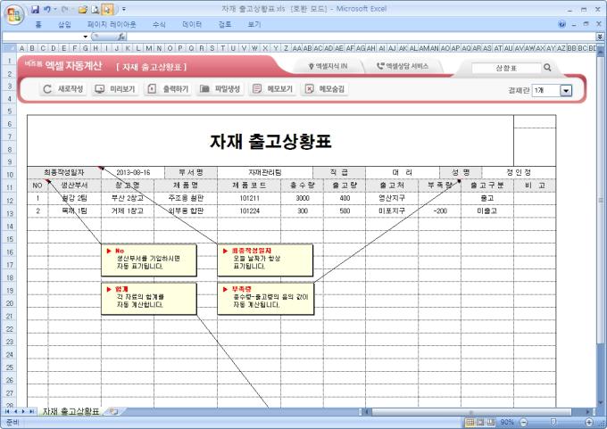Click the 새로작성 button
This screenshot has height=429, width=607.
pos(63,89)
